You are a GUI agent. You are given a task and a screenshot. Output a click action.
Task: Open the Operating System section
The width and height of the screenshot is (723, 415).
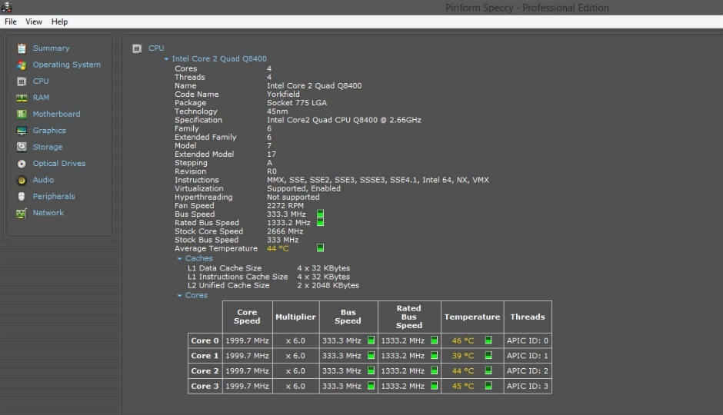pos(66,65)
